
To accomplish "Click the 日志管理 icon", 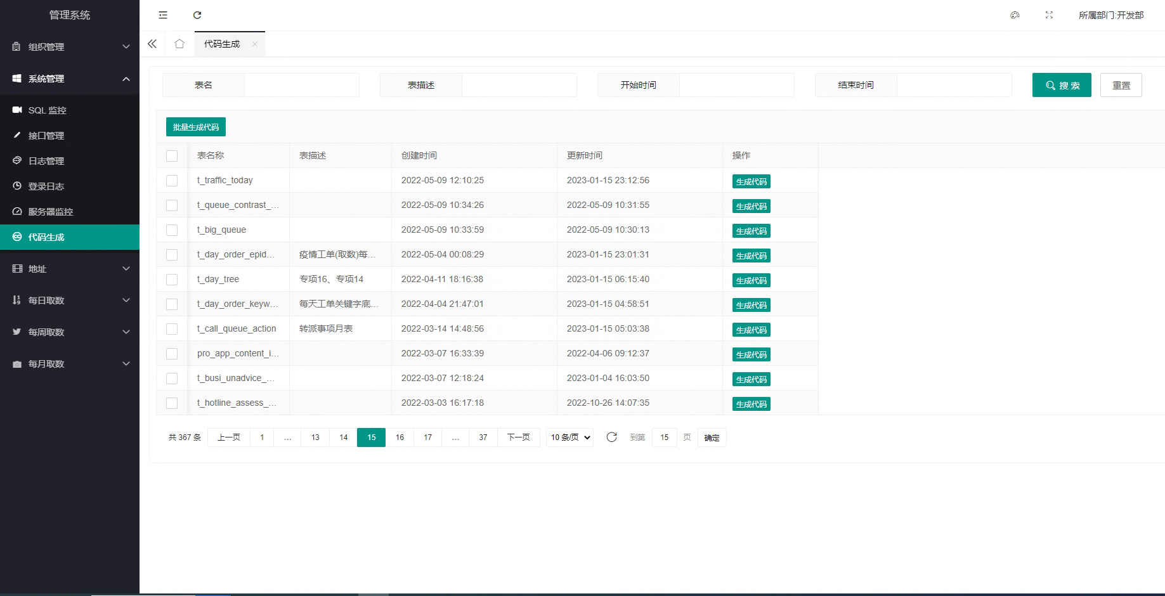I will (17, 160).
